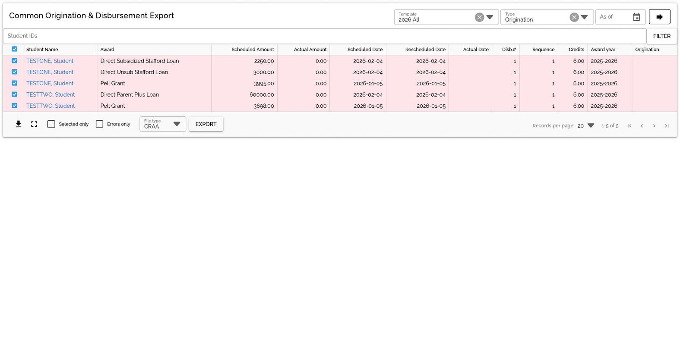Viewport: 680px width, 338px height.
Task: Enable the Selected only checkbox
Action: pyautogui.click(x=51, y=124)
